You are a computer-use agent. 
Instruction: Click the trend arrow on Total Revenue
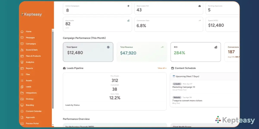click(x=162, y=47)
